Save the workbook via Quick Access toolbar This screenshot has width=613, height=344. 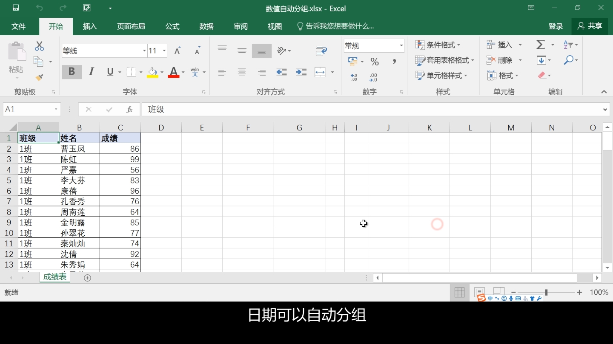click(x=15, y=8)
